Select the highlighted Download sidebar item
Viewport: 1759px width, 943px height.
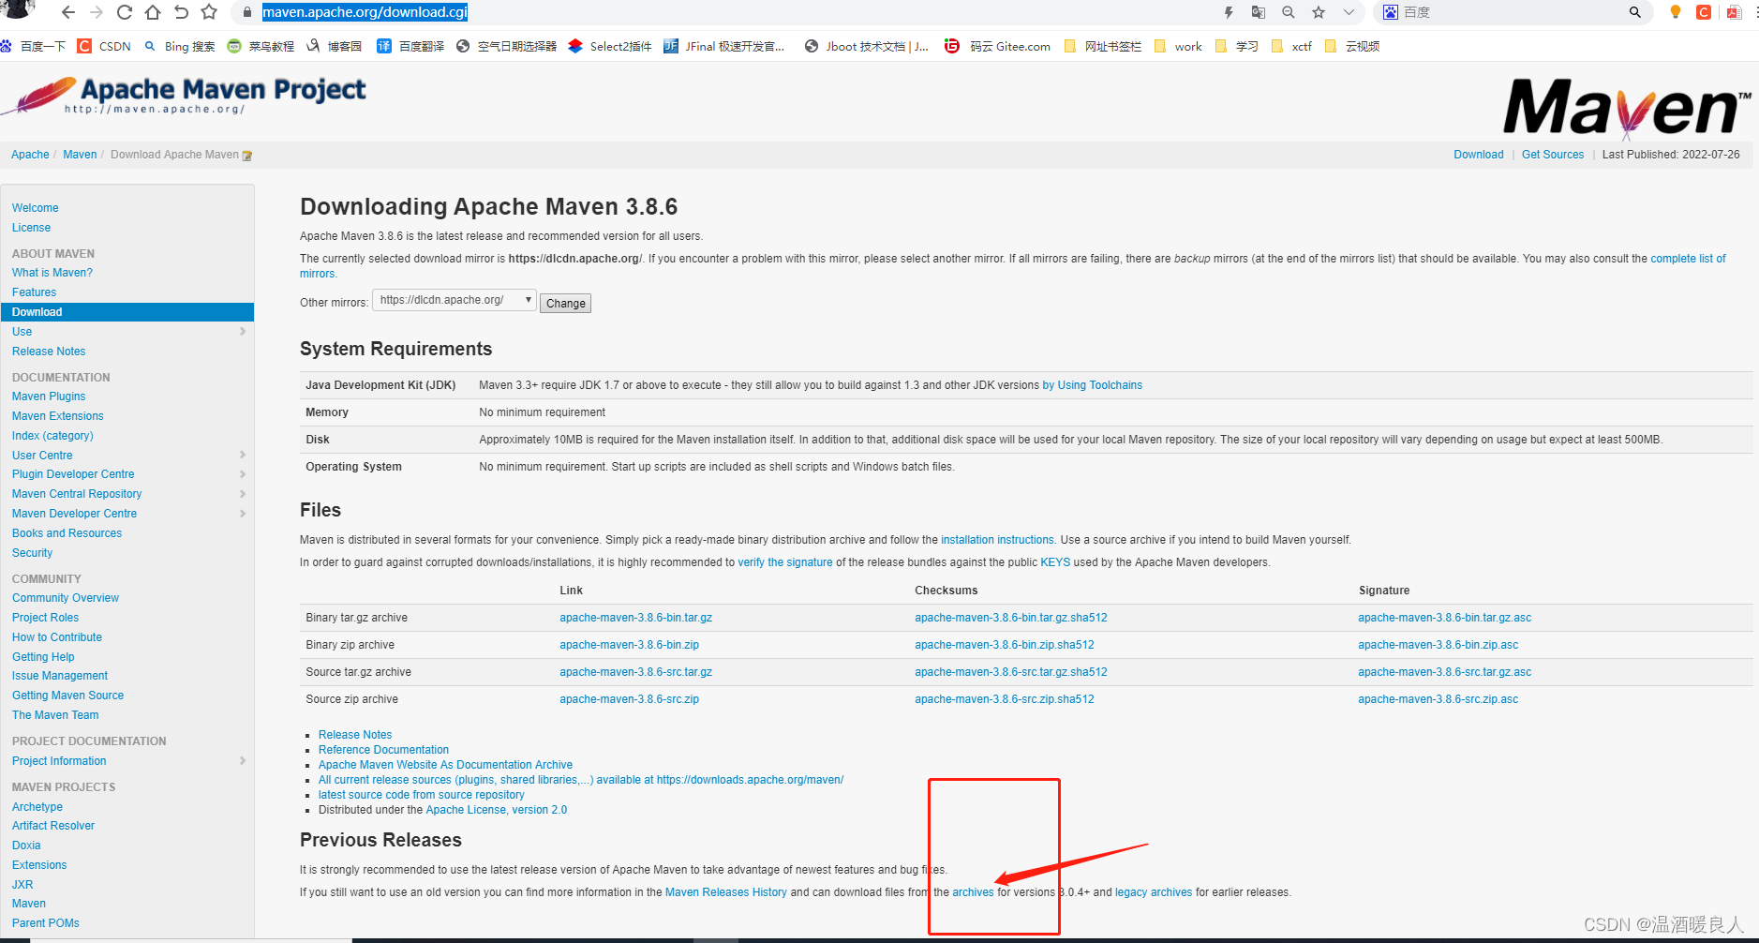coord(127,312)
